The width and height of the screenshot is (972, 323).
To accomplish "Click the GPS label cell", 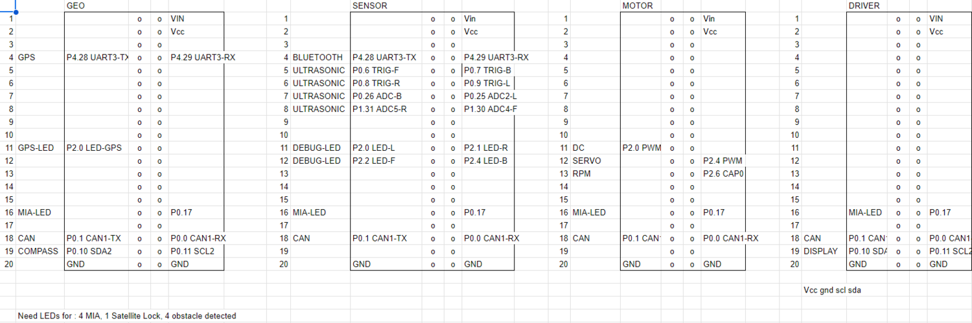I will tap(40, 58).
